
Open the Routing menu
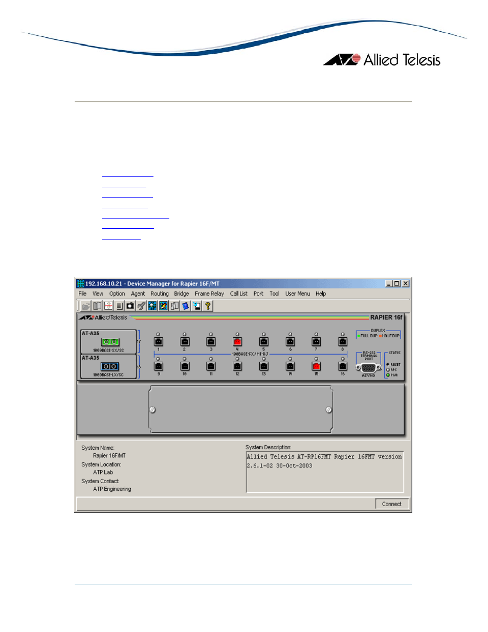pyautogui.click(x=160, y=294)
